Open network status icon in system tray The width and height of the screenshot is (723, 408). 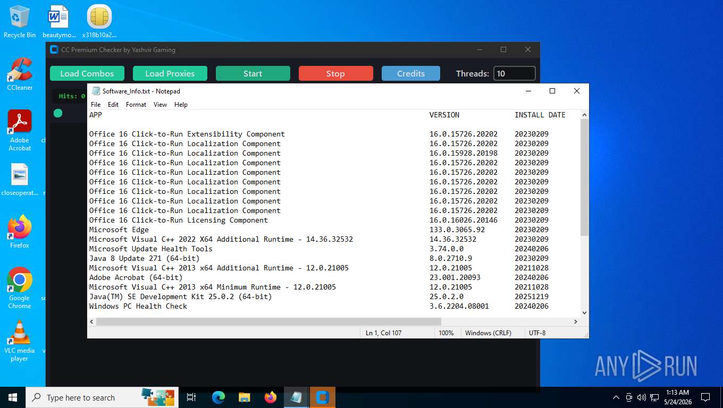tap(654, 397)
